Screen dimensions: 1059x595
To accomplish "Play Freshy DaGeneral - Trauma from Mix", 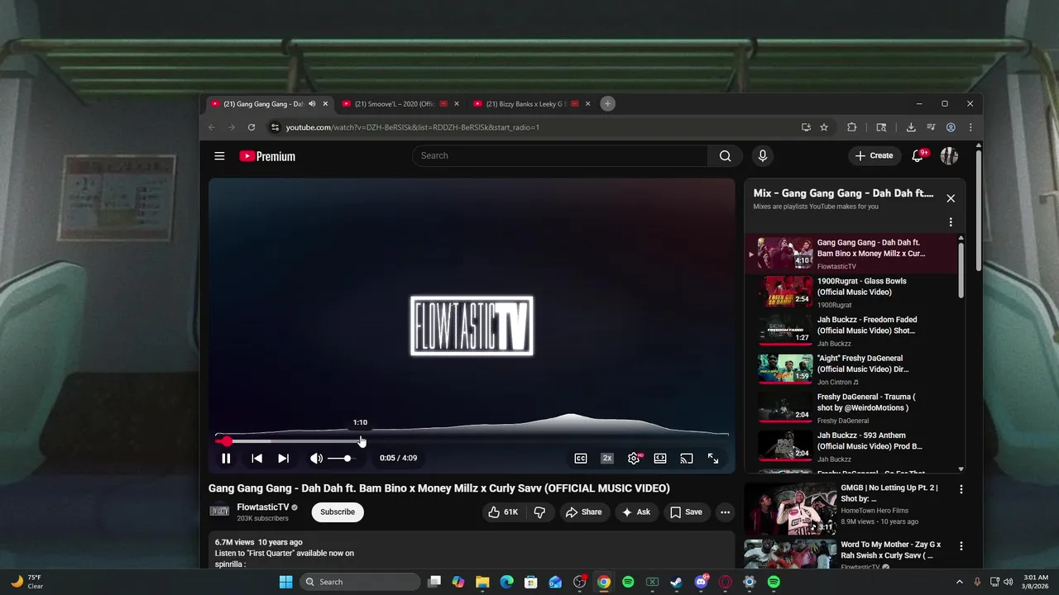I will click(x=850, y=408).
